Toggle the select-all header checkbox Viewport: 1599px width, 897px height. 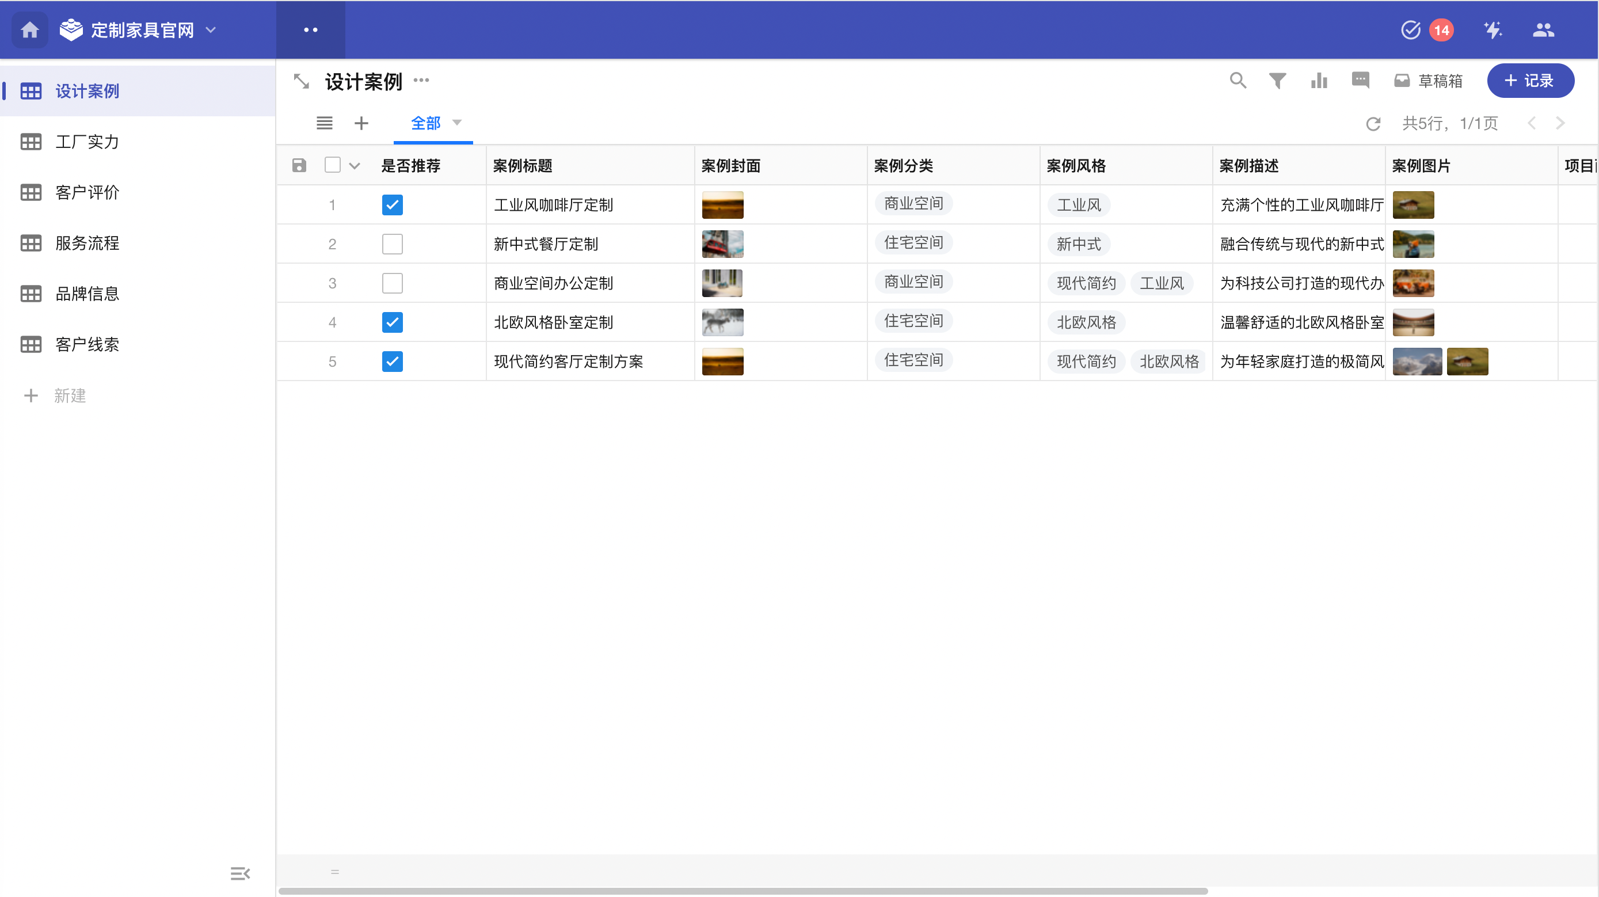tap(333, 165)
